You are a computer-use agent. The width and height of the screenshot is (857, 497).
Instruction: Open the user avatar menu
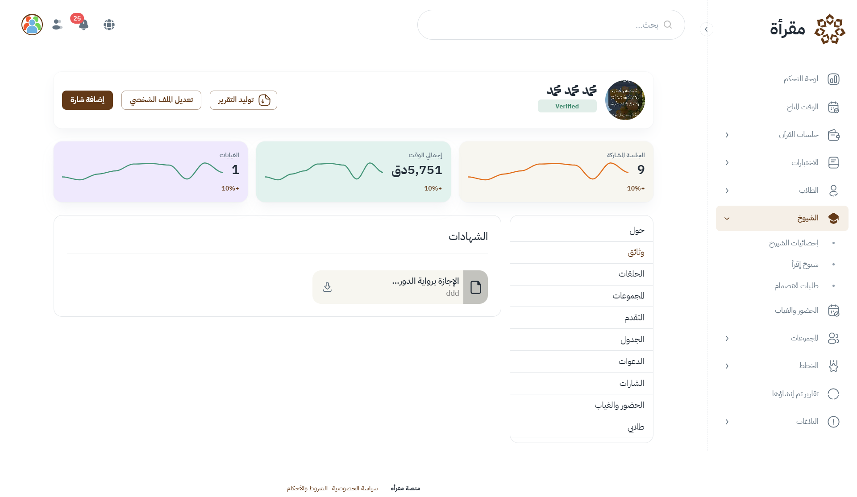coord(32,25)
